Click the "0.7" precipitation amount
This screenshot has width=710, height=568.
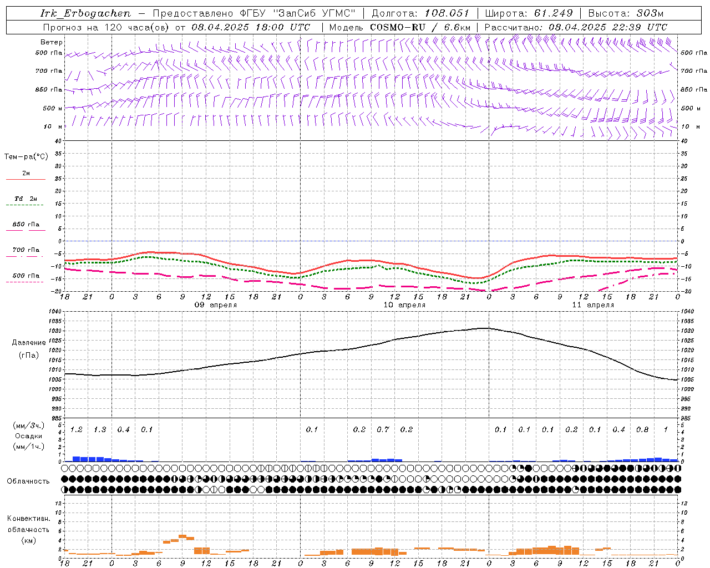click(x=383, y=430)
